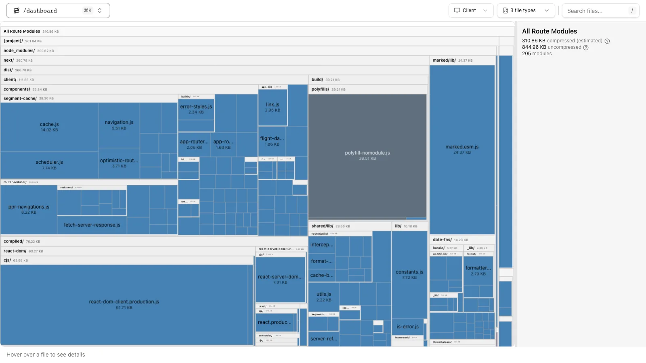Select the ppr-navigations.js block
The image size is (646, 363).
(29, 209)
